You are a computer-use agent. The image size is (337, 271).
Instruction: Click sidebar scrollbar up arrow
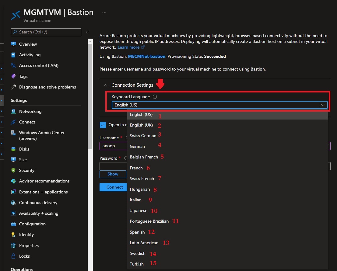point(90,41)
